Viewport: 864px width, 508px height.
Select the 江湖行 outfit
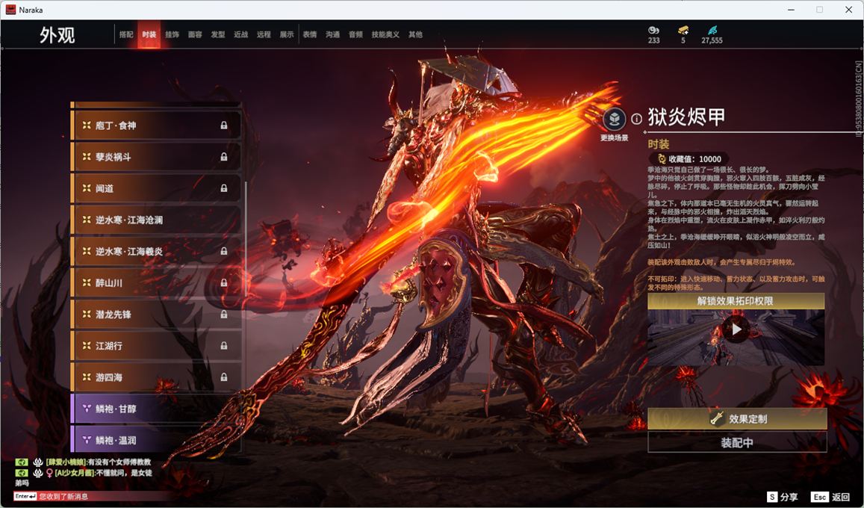pos(157,345)
